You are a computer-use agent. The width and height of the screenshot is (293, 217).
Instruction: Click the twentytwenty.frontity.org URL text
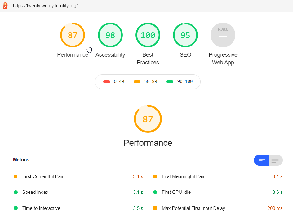click(45, 6)
